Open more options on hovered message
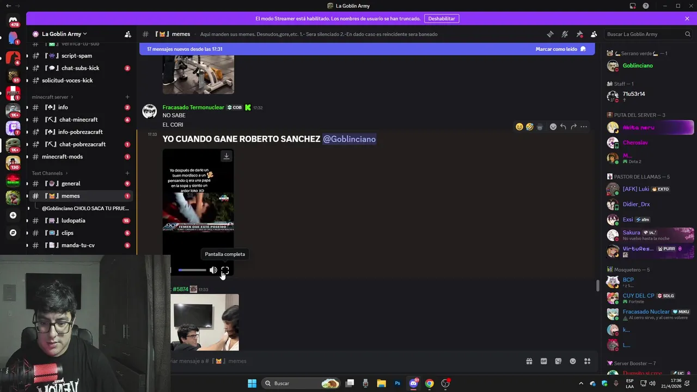Image resolution: width=697 pixels, height=392 pixels. [584, 127]
